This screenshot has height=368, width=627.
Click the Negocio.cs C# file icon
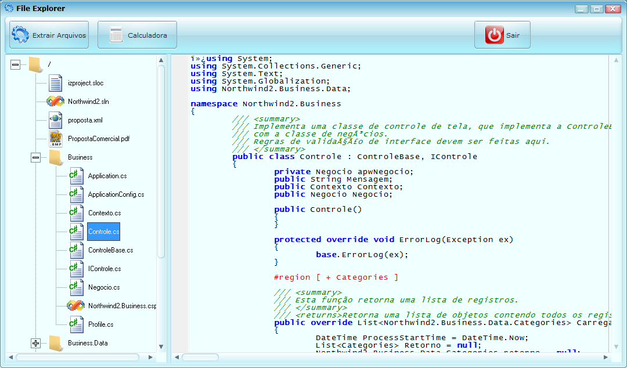[76, 287]
